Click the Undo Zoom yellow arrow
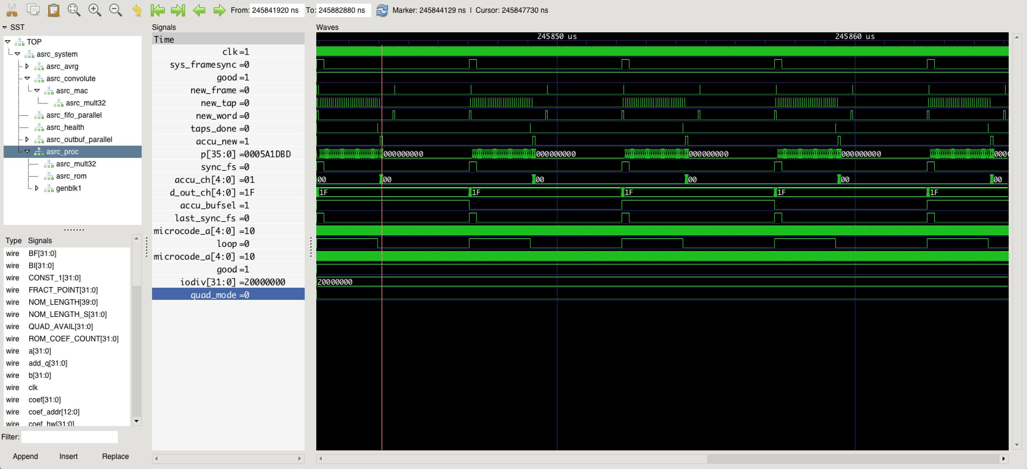The image size is (1027, 469). coord(137,10)
